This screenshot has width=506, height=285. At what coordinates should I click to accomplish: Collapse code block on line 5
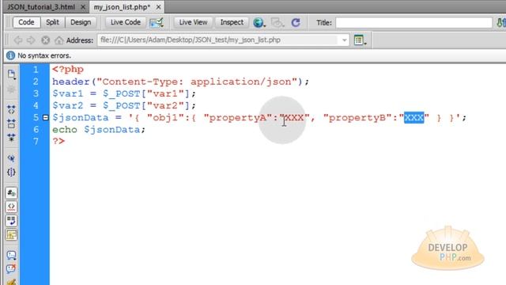click(x=46, y=118)
